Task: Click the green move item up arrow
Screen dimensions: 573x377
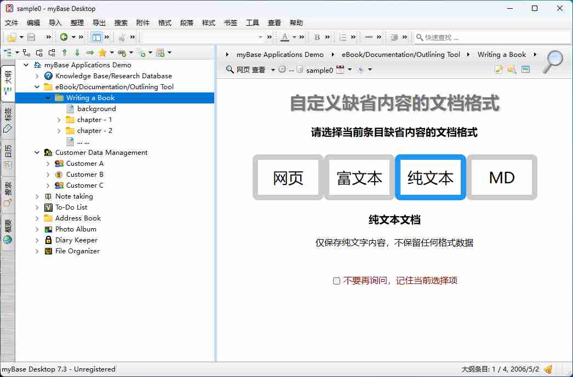Action: [64, 53]
